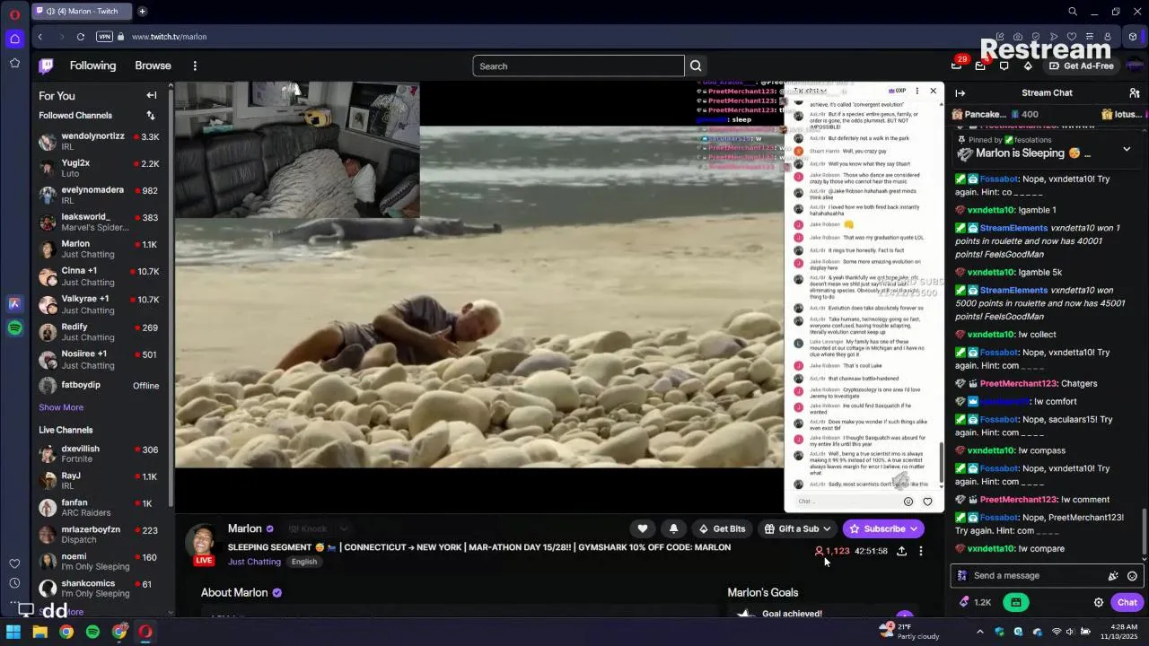Reload the Twitch page
Viewport: 1149px width, 646px height.
coord(81,37)
